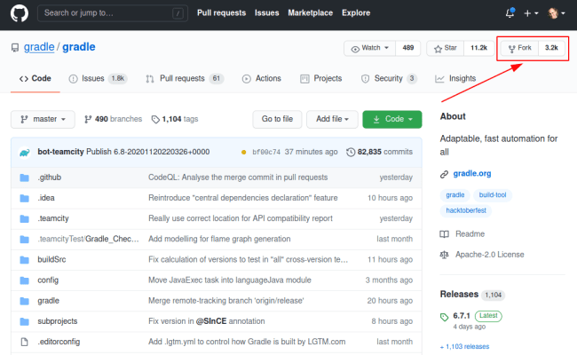Click the .teamcity folder icon
Viewport: 577px width, 355px height.
click(x=24, y=219)
